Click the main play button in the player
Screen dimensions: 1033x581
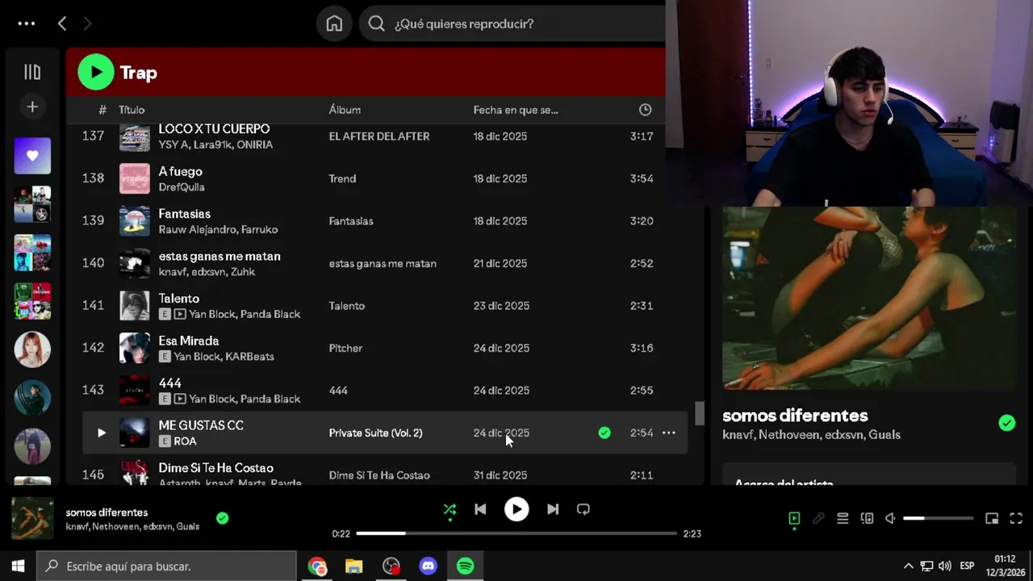click(x=516, y=509)
